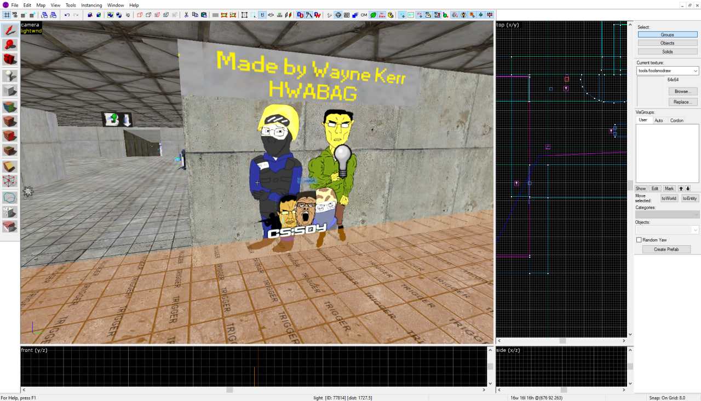
Task: Click the VisGroups Edit button
Action: point(655,188)
